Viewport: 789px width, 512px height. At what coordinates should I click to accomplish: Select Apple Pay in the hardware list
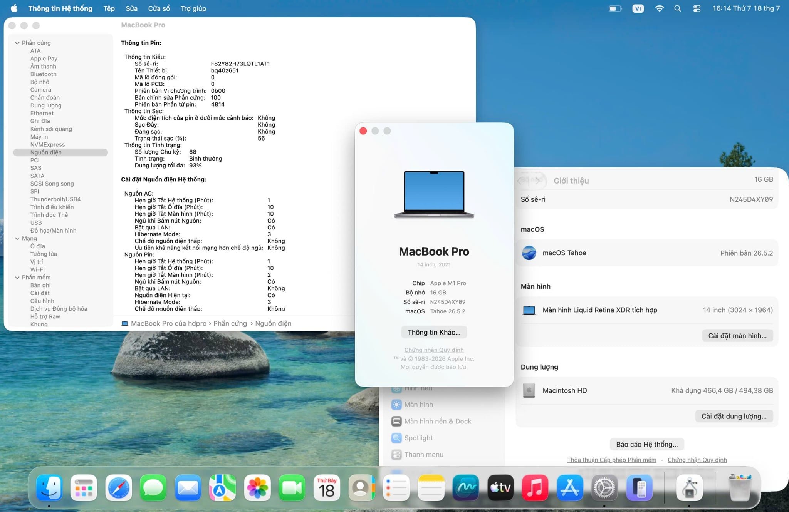(x=44, y=59)
